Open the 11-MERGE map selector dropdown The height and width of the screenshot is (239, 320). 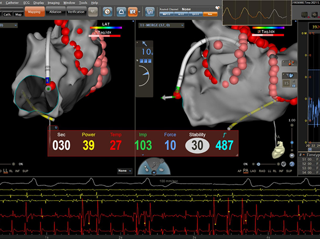182,25
